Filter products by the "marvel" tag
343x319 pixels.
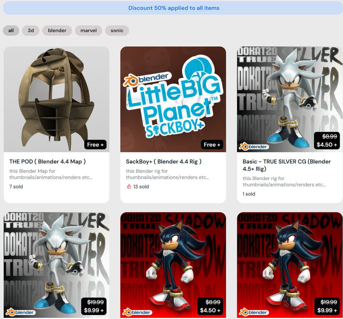pos(89,31)
